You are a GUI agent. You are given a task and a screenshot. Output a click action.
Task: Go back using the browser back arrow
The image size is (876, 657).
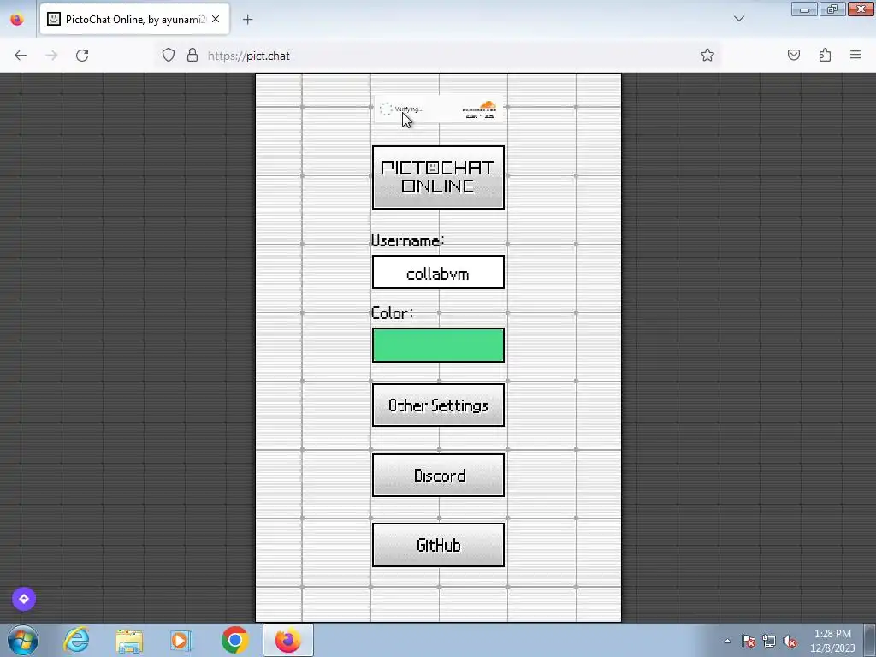(21, 56)
